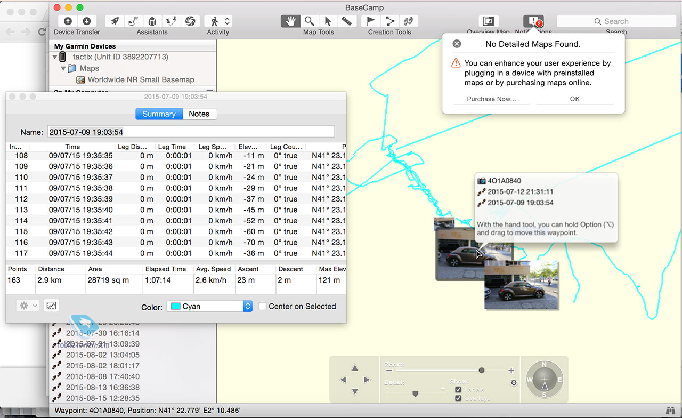
Task: Click Purchase Now in notification
Action: pyautogui.click(x=491, y=99)
